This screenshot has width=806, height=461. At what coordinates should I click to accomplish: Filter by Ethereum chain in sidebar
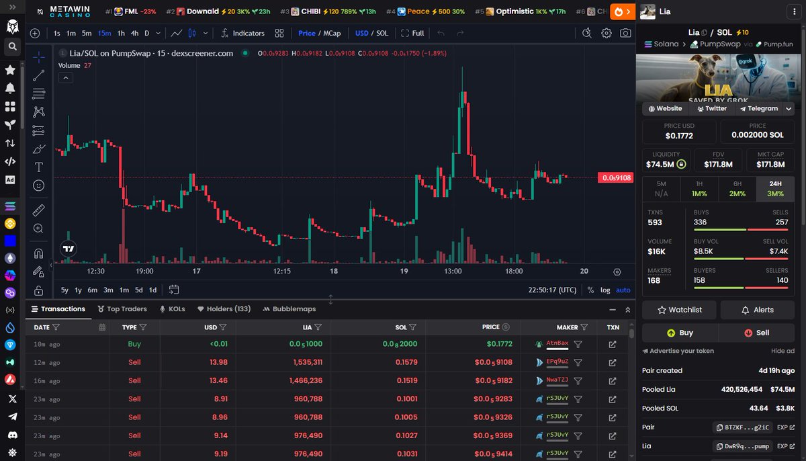click(11, 258)
